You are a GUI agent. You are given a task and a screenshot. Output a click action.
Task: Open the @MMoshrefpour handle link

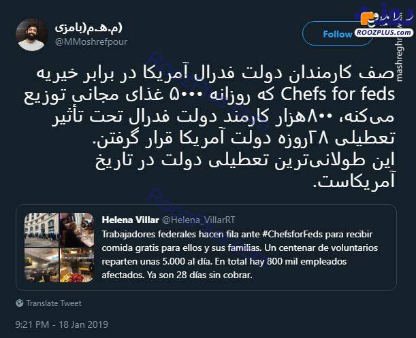click(91, 41)
